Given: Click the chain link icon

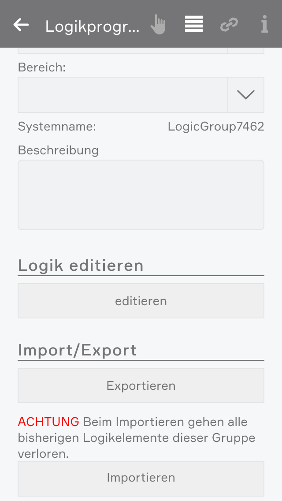Looking at the screenshot, I should point(229,25).
